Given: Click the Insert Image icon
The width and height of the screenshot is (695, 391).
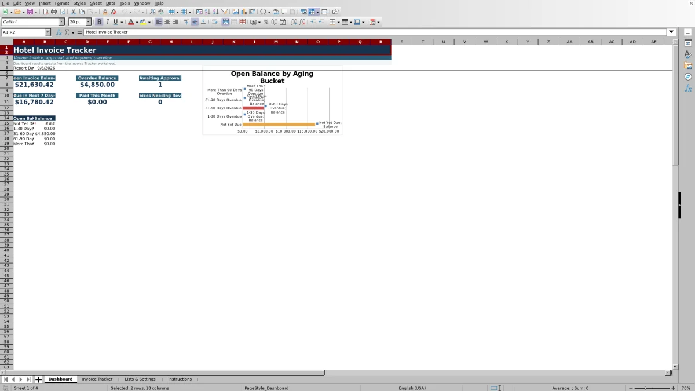Looking at the screenshot, I should tap(236, 12).
